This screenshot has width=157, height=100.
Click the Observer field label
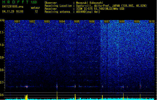coord(51,3)
